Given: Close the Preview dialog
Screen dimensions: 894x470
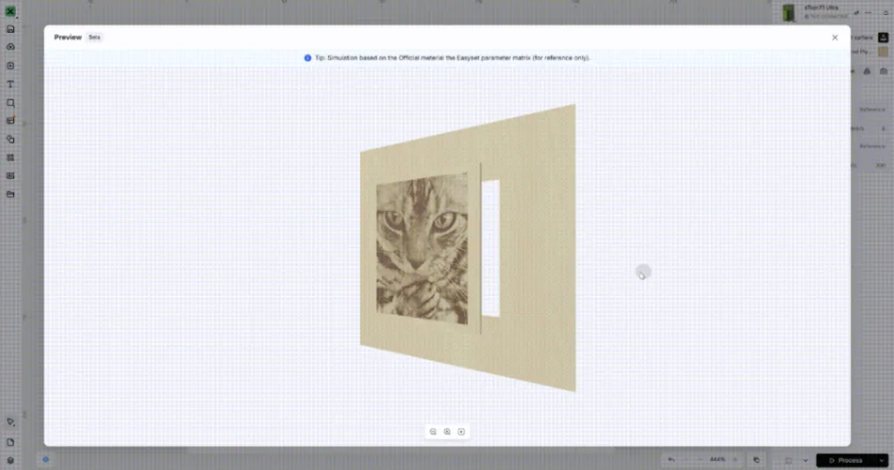Looking at the screenshot, I should [x=835, y=37].
